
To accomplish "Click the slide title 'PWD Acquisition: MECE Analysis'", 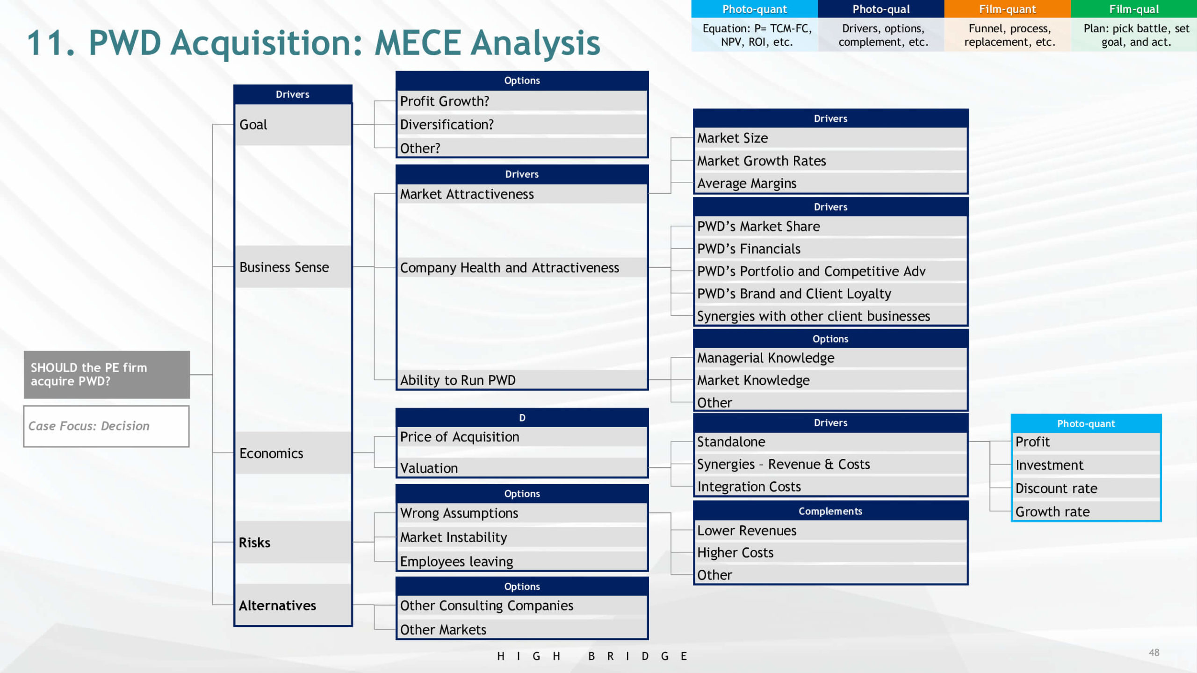I will pos(344,43).
